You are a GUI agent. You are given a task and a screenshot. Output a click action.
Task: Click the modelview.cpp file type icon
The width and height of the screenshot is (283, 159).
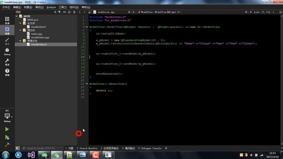click(95, 12)
